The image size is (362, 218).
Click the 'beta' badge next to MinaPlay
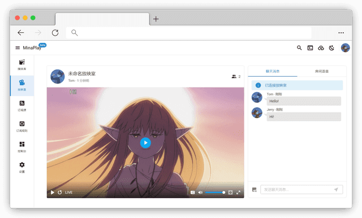[42, 45]
